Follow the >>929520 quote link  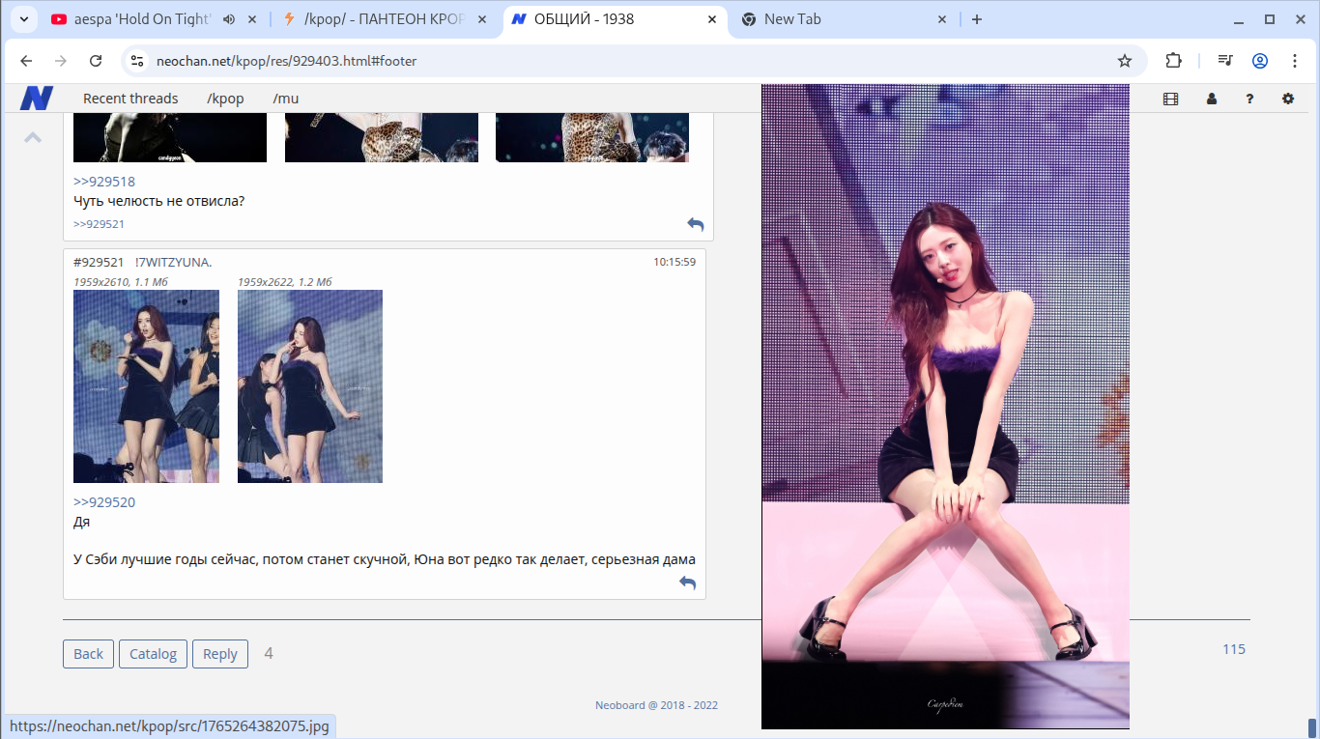click(104, 502)
